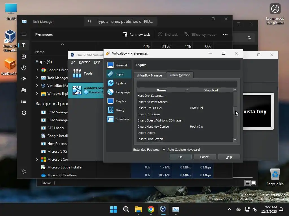The width and height of the screenshot is (289, 216).
Task: Open App history in Task Manager sidebar
Action: (24, 68)
